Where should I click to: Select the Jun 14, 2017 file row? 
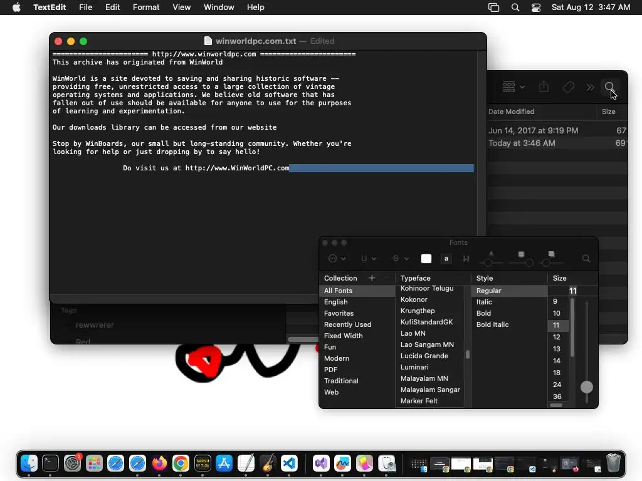coord(557,130)
